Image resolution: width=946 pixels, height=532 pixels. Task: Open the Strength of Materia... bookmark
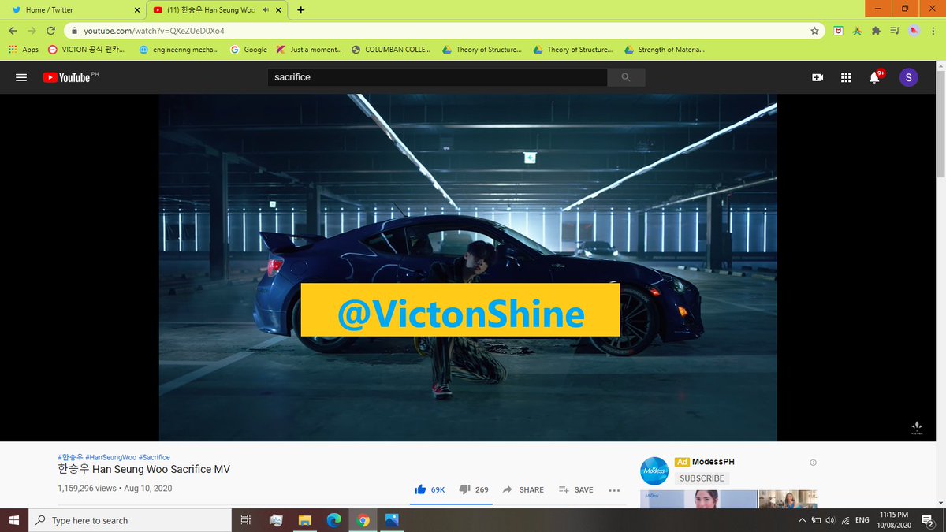(x=664, y=49)
